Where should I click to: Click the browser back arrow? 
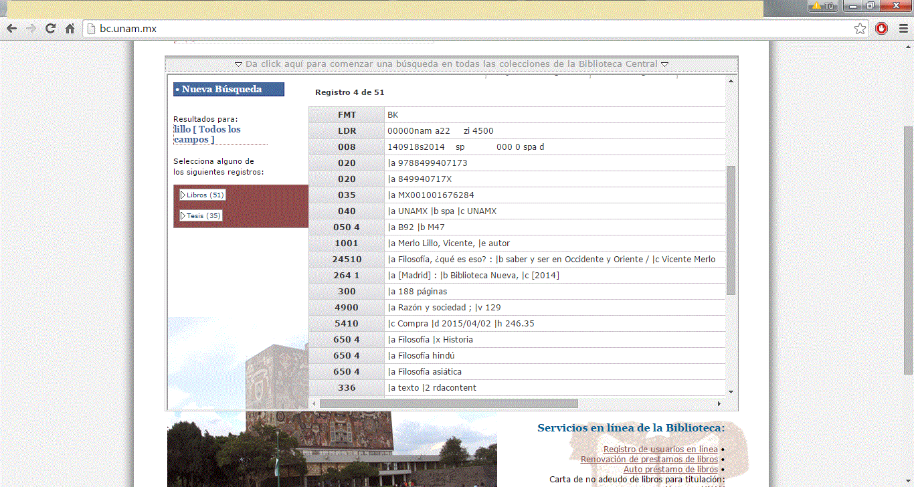tap(11, 29)
